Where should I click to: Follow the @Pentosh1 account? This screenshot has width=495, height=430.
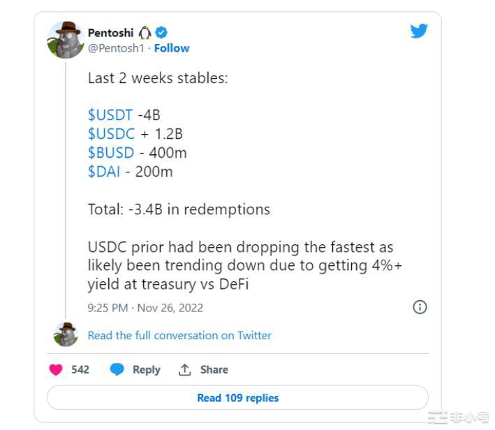pyautogui.click(x=172, y=48)
